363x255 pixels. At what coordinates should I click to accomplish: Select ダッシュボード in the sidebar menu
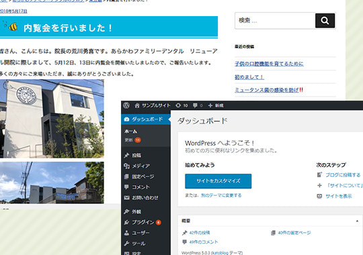pos(146,119)
